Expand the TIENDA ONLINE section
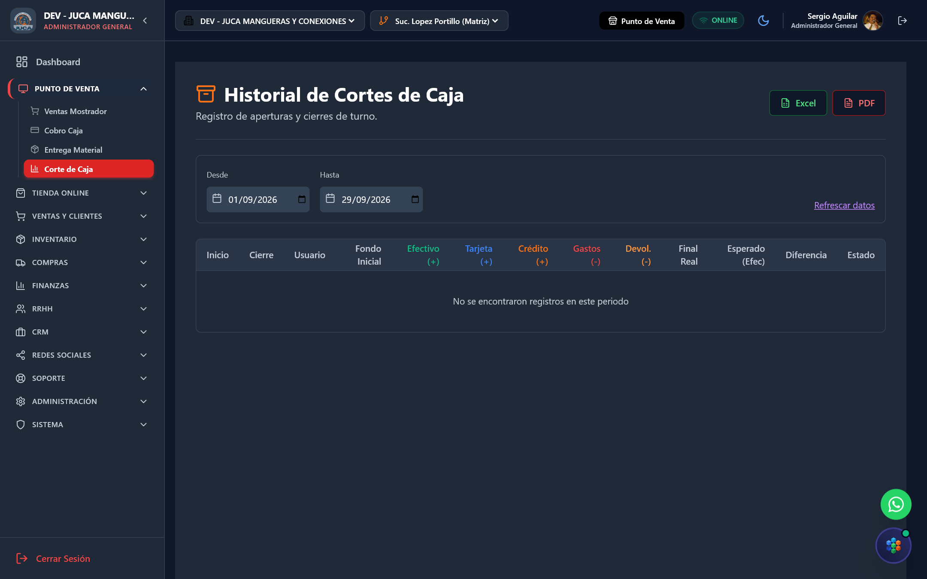The width and height of the screenshot is (927, 579). click(x=82, y=193)
